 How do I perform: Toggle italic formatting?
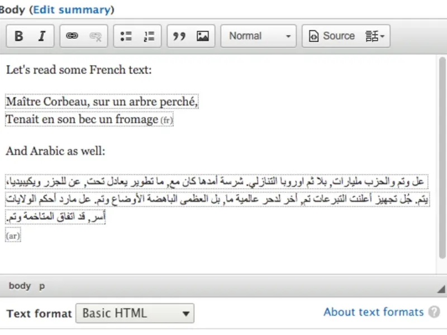coord(41,36)
